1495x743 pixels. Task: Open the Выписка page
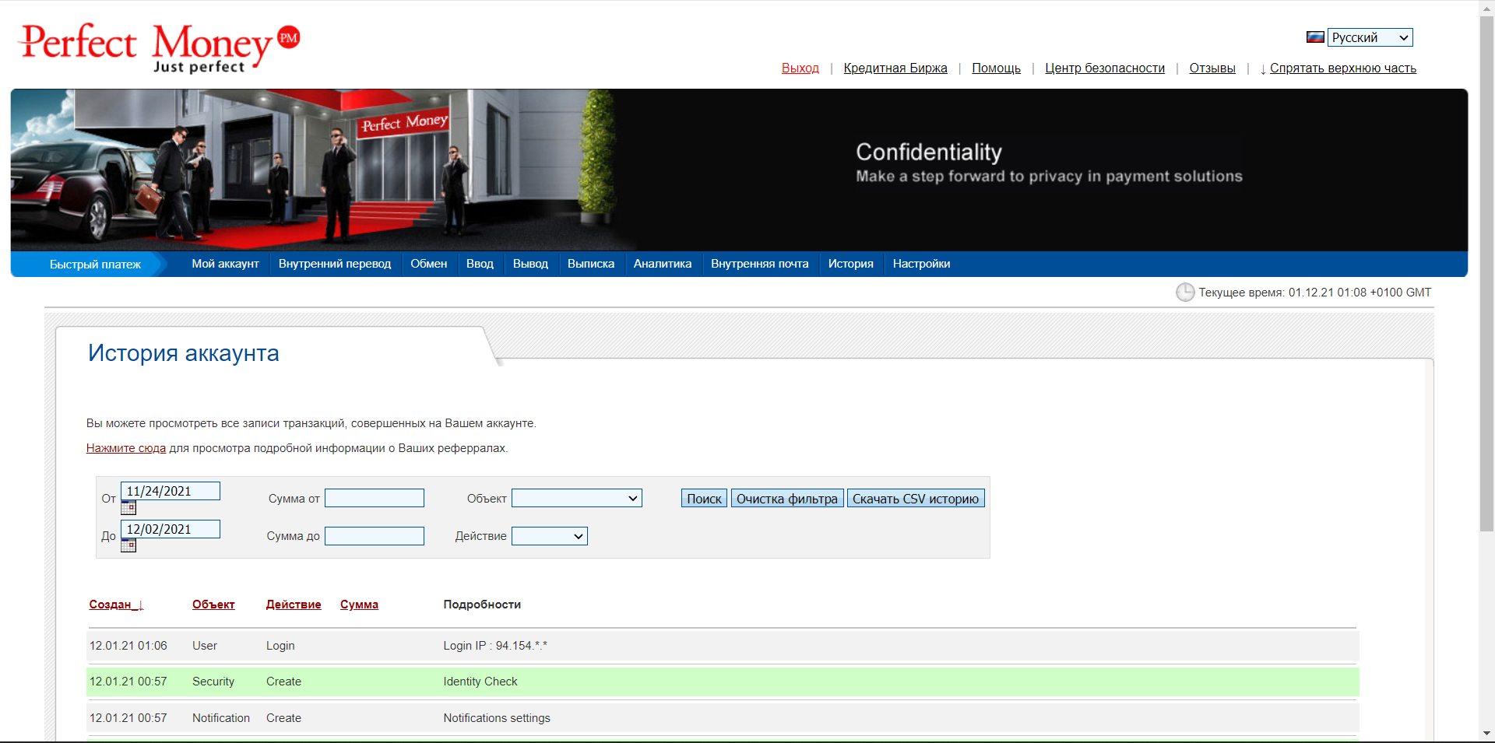pos(591,264)
